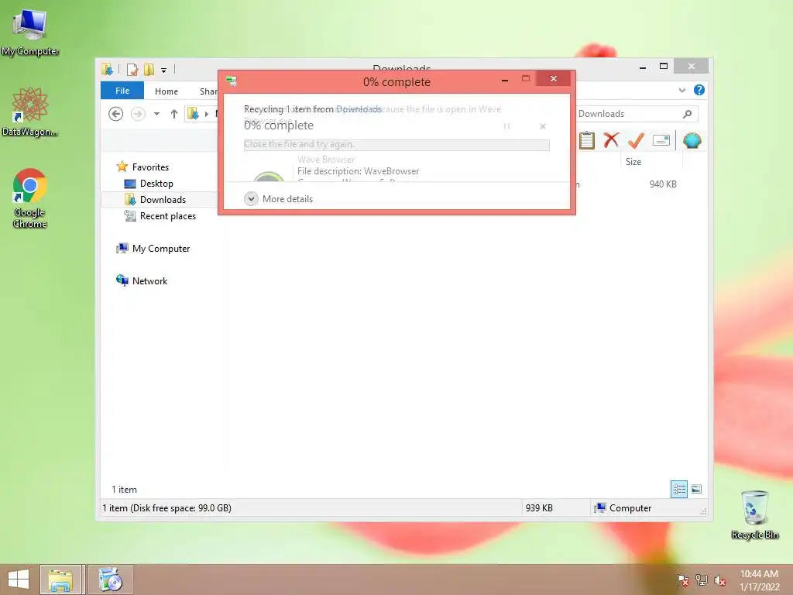Sort by the Size column header
Viewport: 793px width, 595px height.
tap(651, 161)
